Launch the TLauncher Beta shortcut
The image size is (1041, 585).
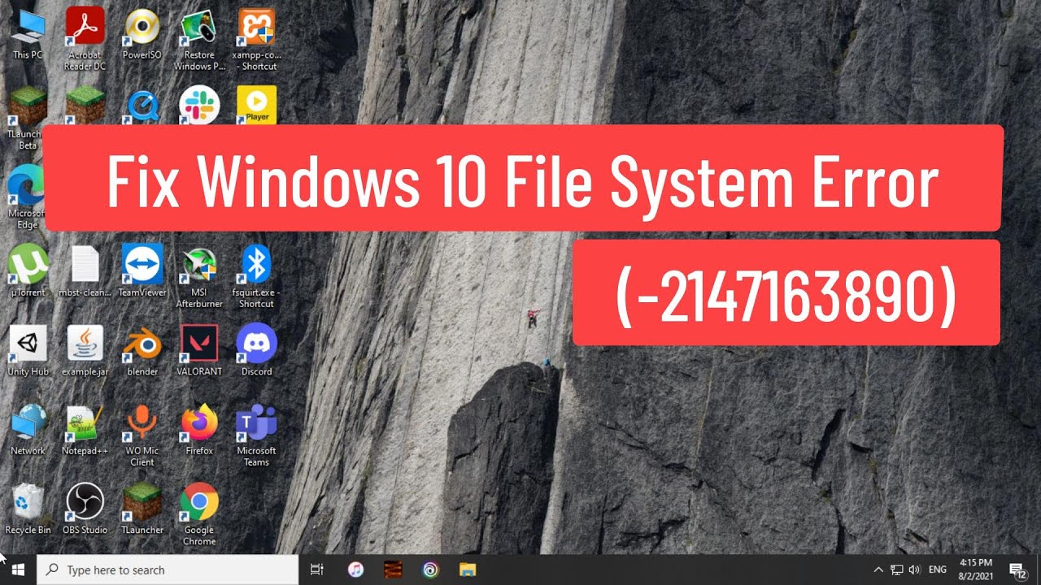pyautogui.click(x=28, y=118)
